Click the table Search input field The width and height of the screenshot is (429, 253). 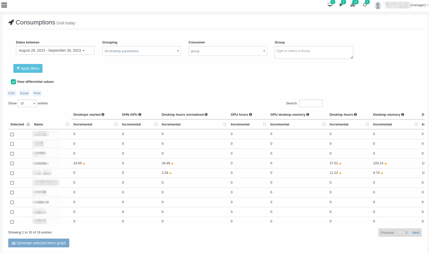tap(311, 103)
